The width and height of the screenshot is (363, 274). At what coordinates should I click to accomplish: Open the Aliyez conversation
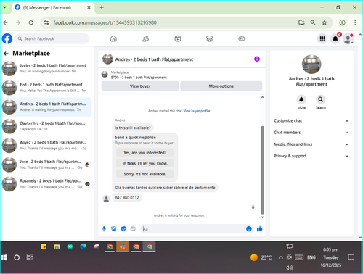point(46,146)
